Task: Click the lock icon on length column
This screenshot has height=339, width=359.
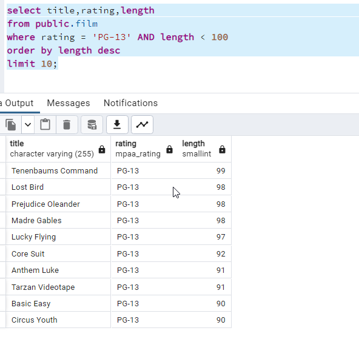Action: click(222, 149)
